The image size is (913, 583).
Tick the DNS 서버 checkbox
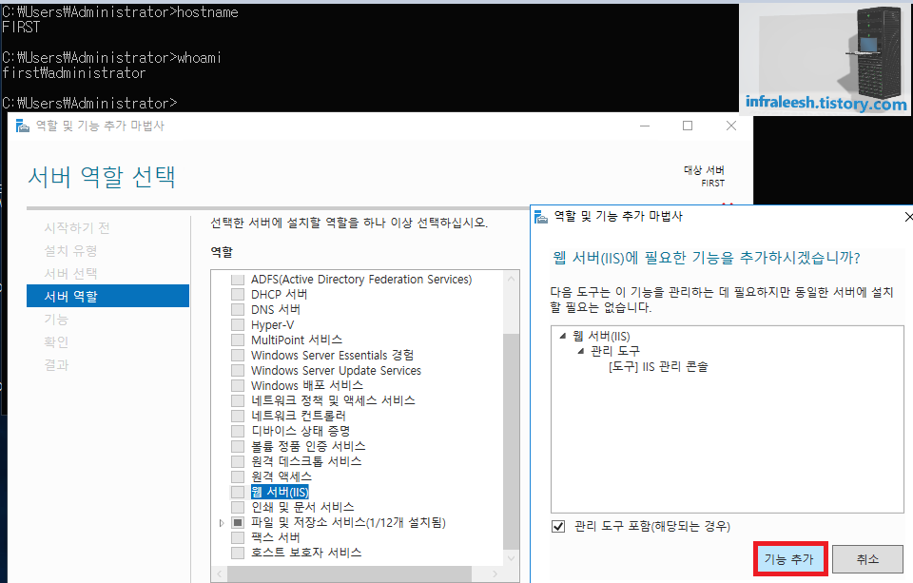tap(238, 310)
